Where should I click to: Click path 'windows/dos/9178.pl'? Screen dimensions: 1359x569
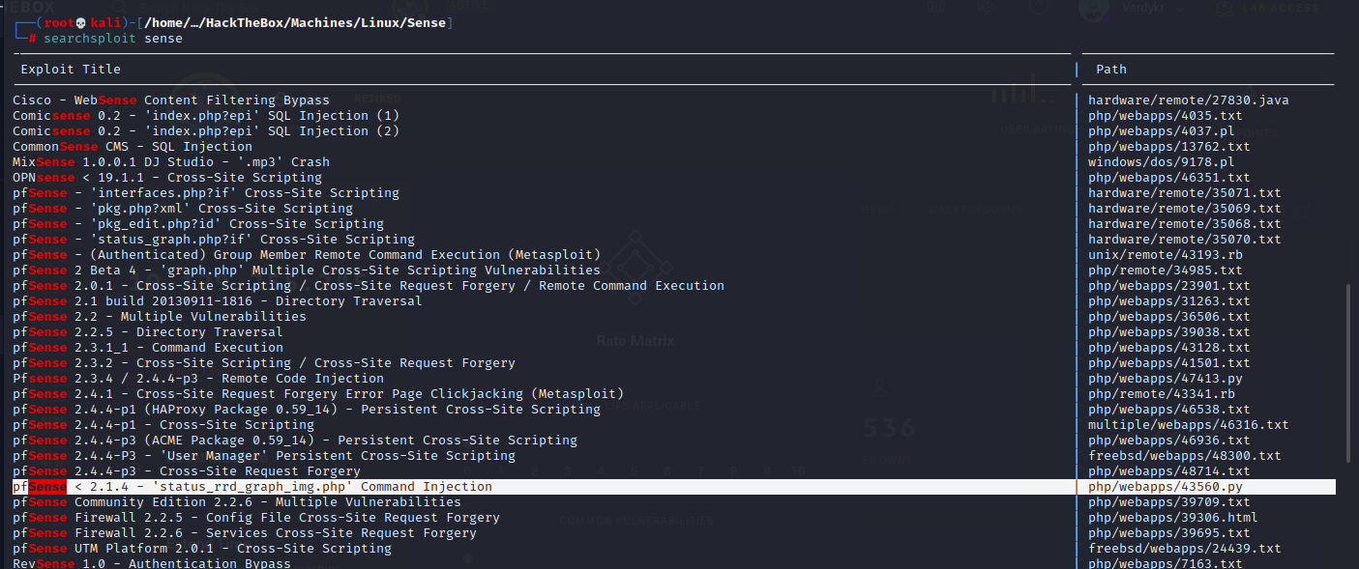click(x=1162, y=162)
